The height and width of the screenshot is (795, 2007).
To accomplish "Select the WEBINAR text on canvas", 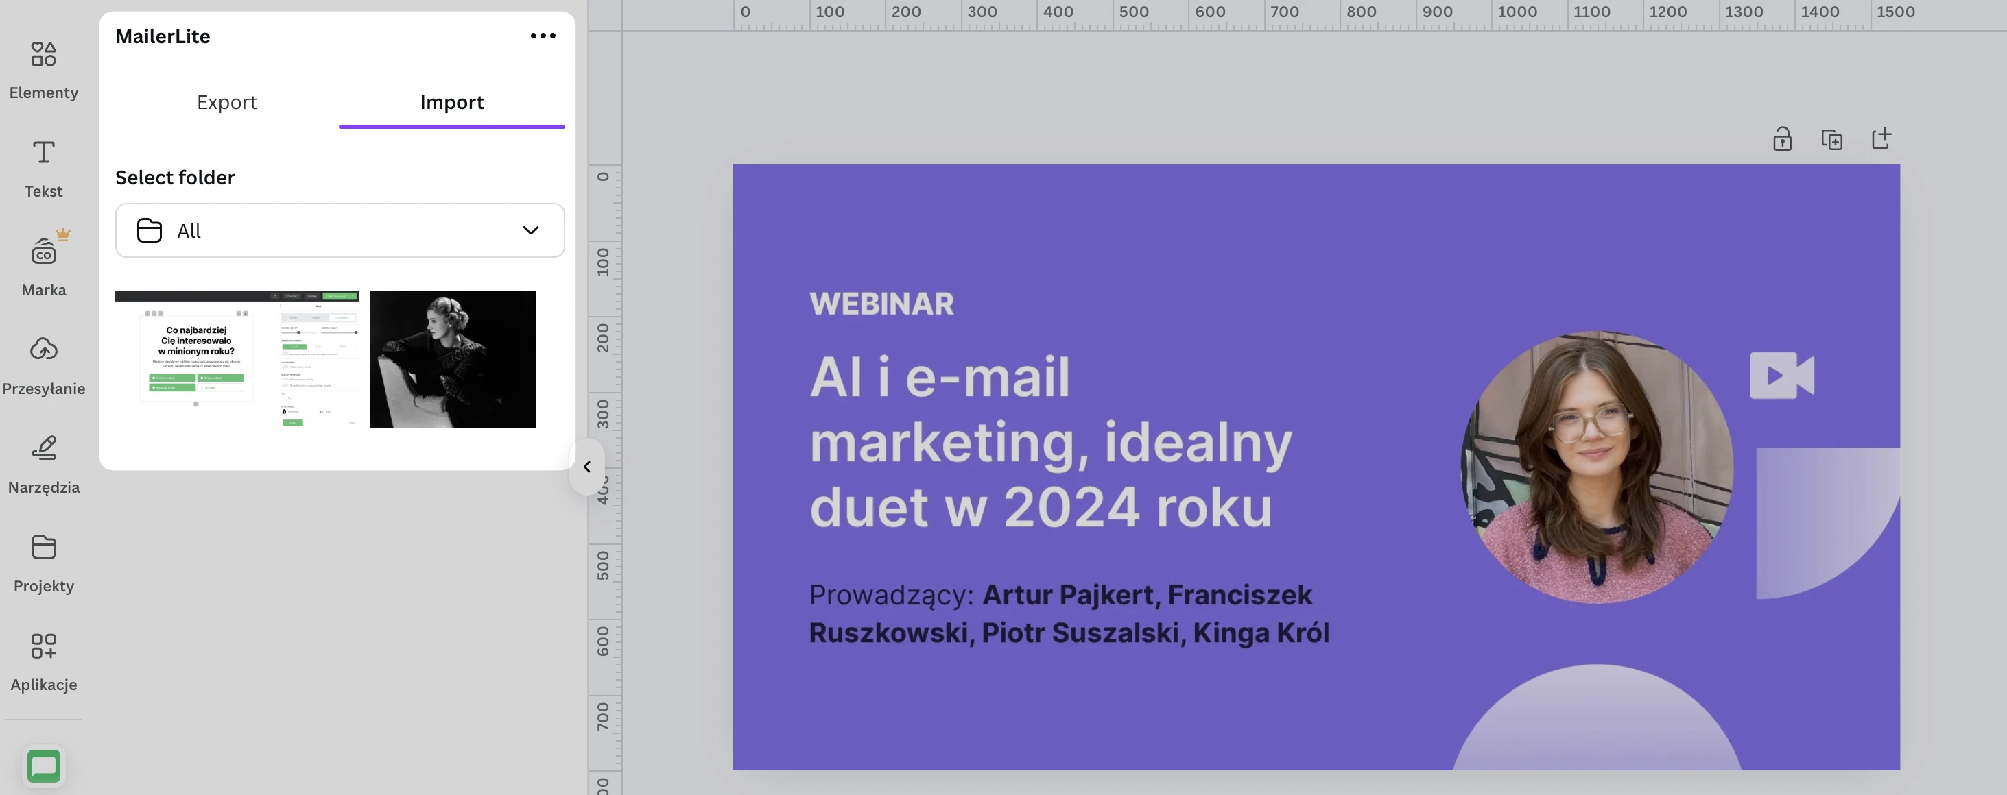I will 881,304.
